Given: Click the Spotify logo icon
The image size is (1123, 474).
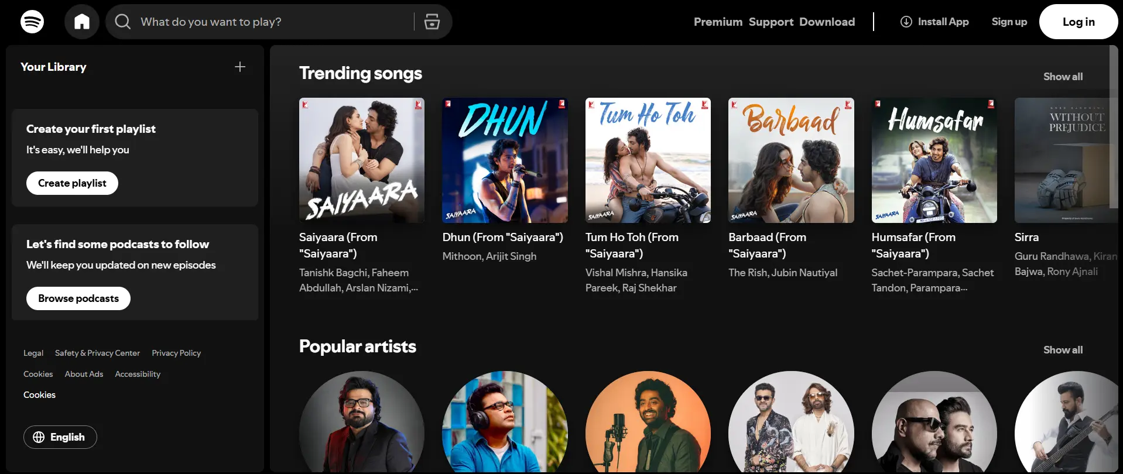Looking at the screenshot, I should (x=32, y=22).
